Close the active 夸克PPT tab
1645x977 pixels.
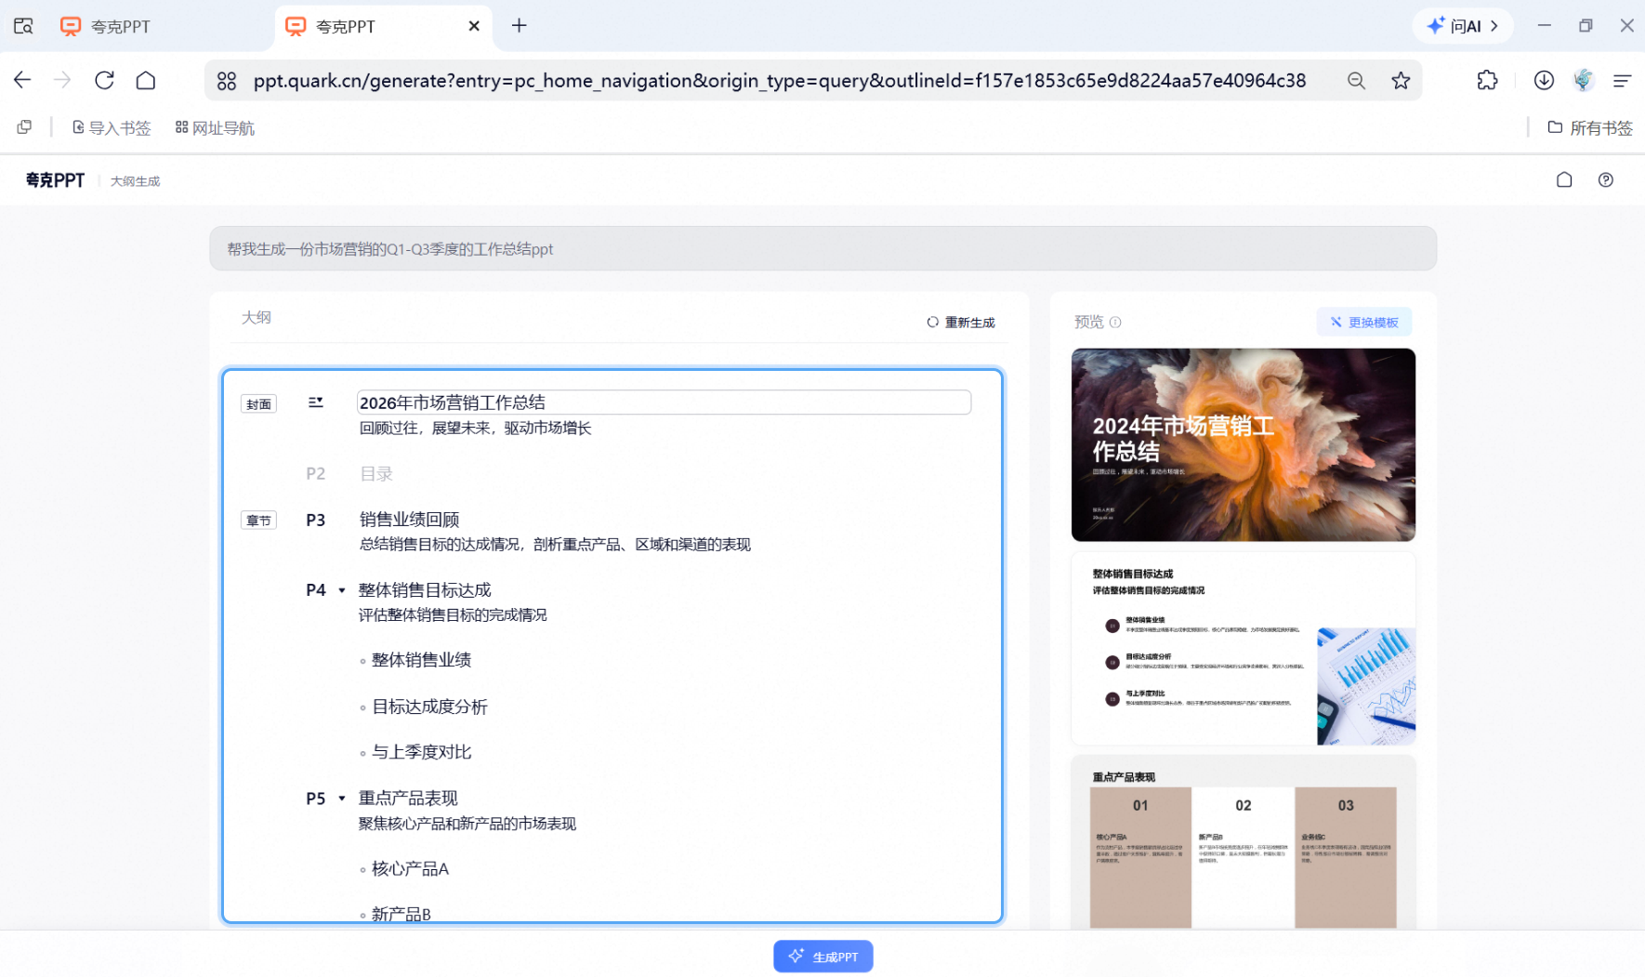tap(474, 26)
